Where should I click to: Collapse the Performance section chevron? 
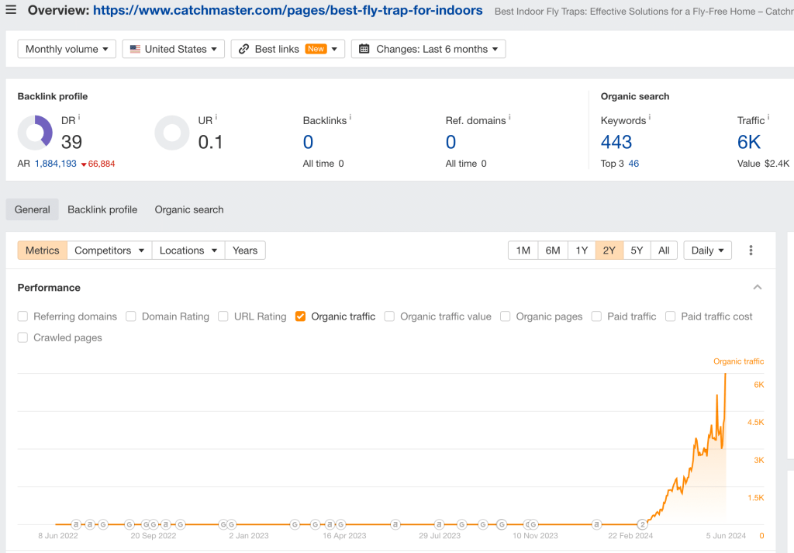(758, 287)
